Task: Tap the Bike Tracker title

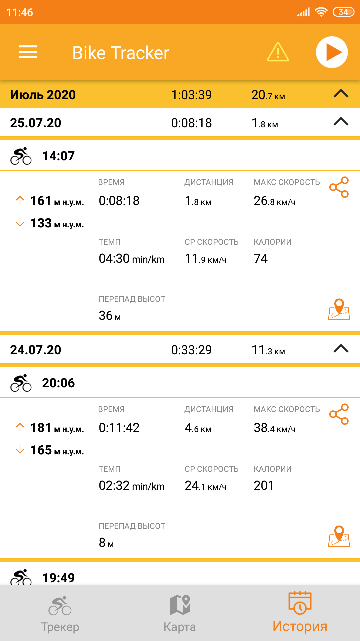Action: [121, 53]
